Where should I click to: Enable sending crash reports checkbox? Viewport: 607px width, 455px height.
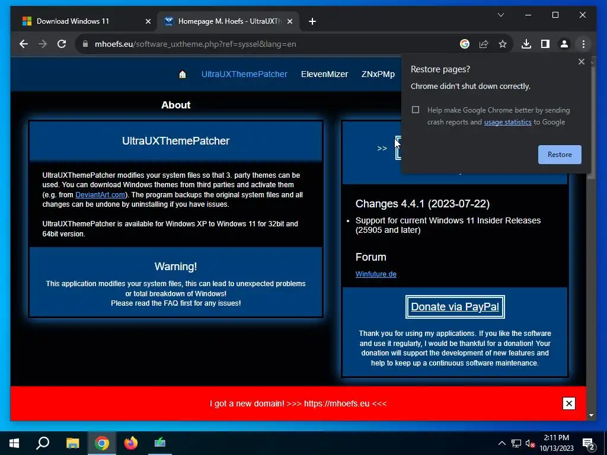416,110
